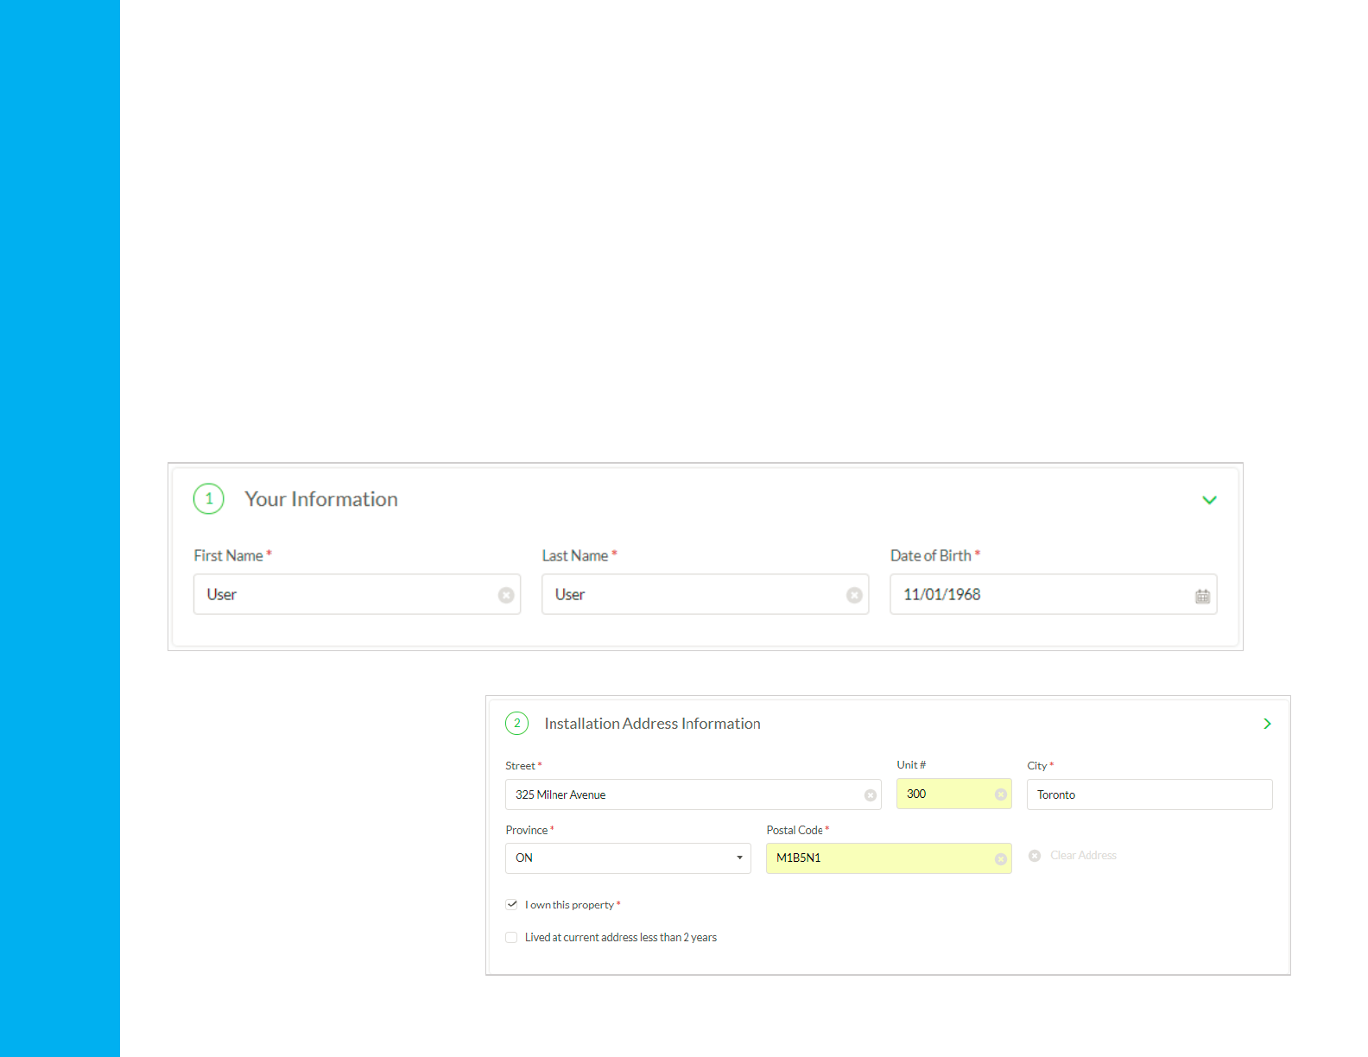
Task: Click the City input field
Action: (x=1149, y=794)
